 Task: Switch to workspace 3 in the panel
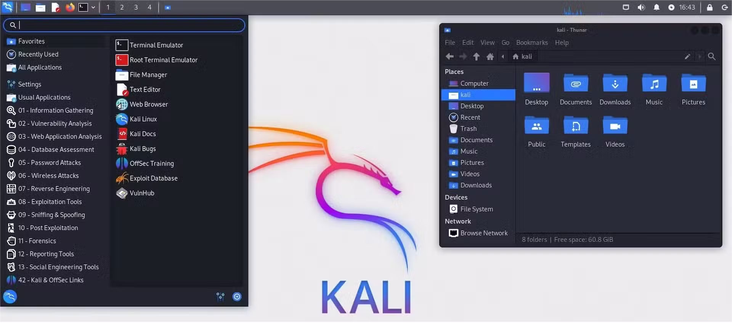136,7
